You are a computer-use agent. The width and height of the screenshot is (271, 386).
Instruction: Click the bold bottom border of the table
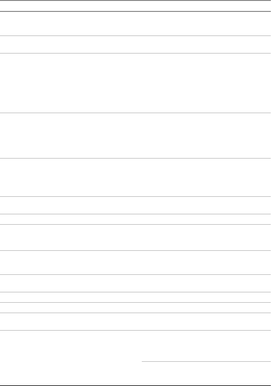[x=135, y=385]
